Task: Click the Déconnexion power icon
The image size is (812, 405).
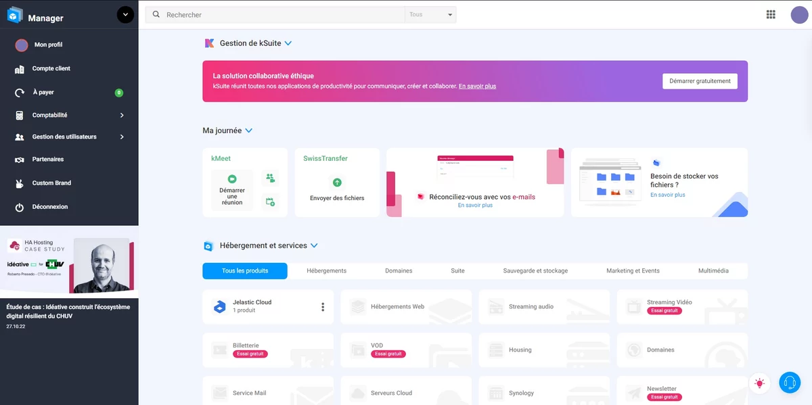Action: 20,207
